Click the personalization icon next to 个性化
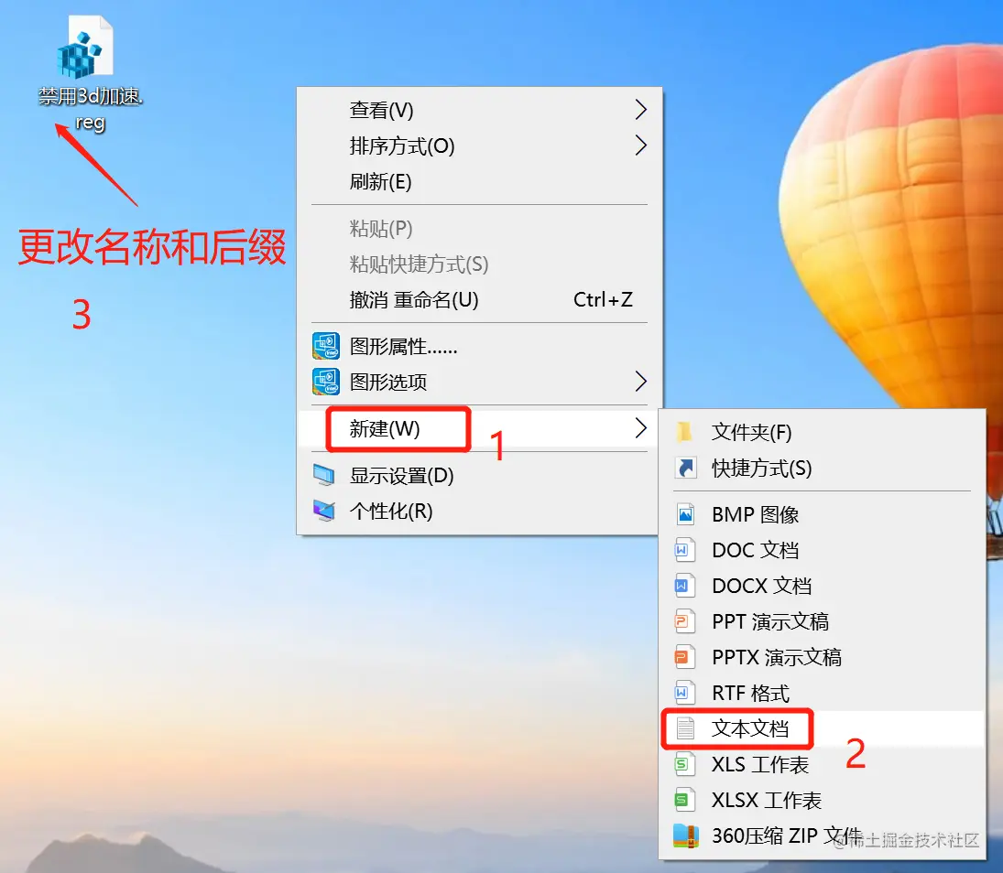The height and width of the screenshot is (873, 1003). [x=324, y=511]
